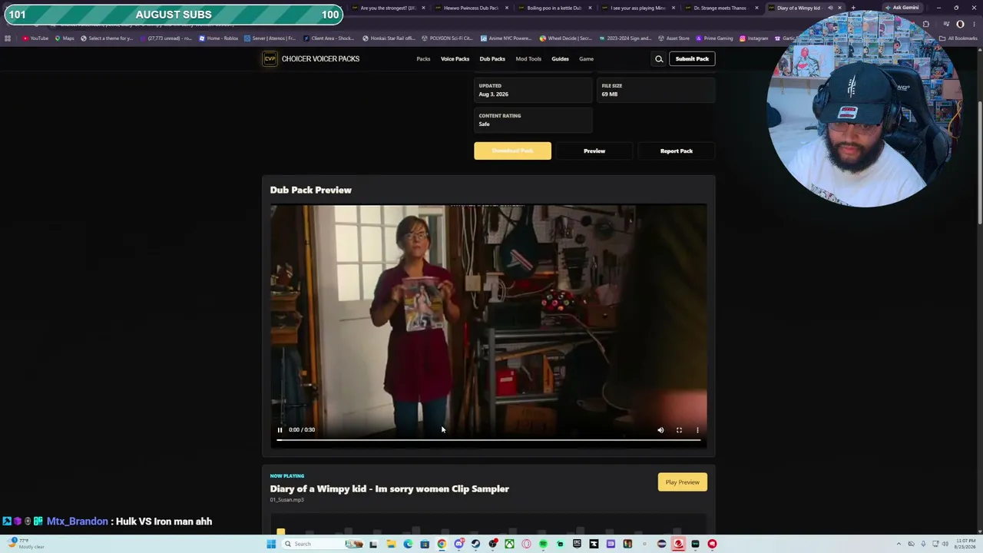This screenshot has width=983, height=553.
Task: Click the Ask Gemini button
Action: [902, 8]
